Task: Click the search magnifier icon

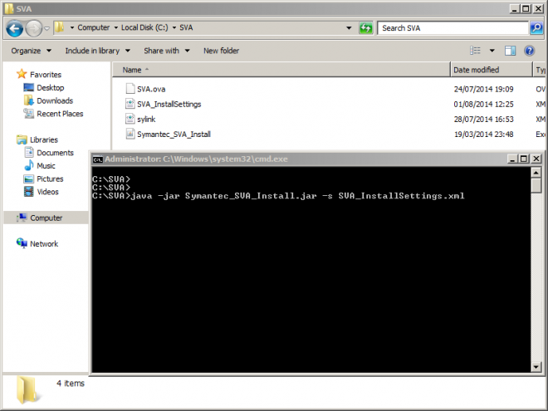Action: (536, 27)
